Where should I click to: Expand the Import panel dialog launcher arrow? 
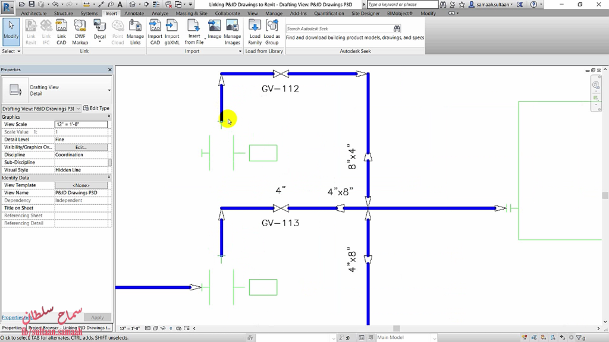click(240, 51)
